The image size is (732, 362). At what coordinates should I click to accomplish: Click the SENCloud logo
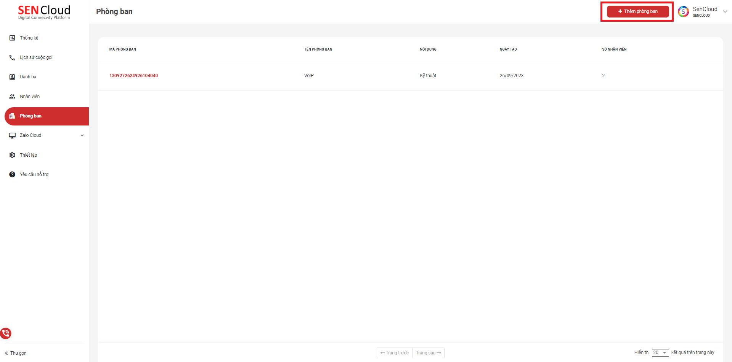coord(44,12)
